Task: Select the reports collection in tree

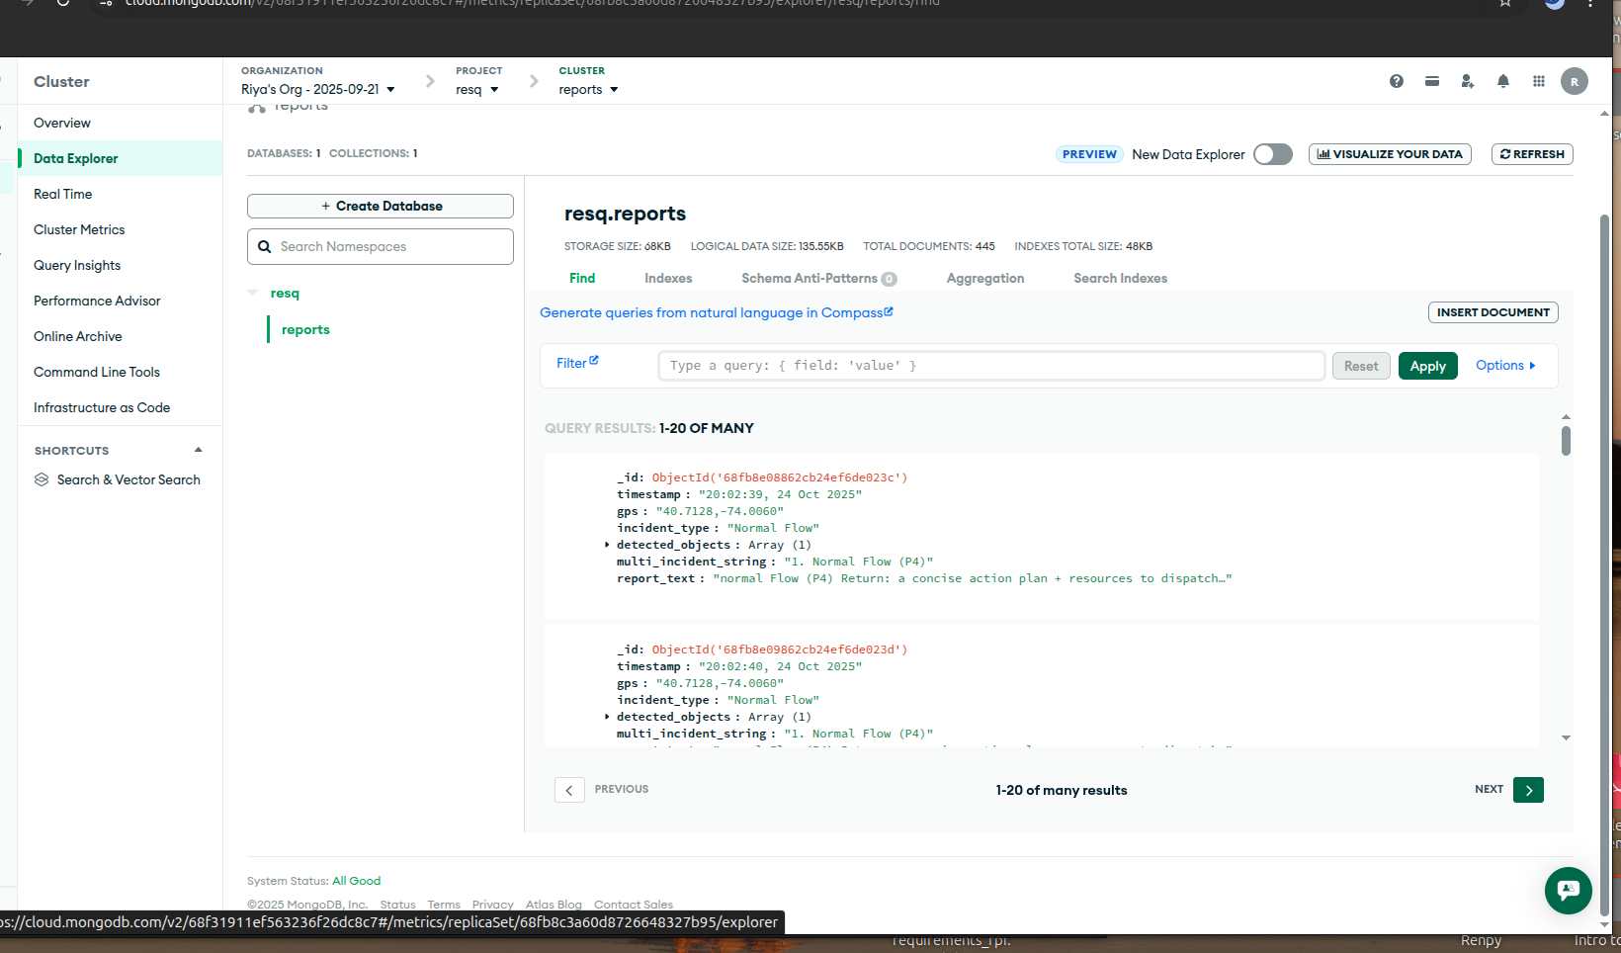Action: click(x=305, y=329)
